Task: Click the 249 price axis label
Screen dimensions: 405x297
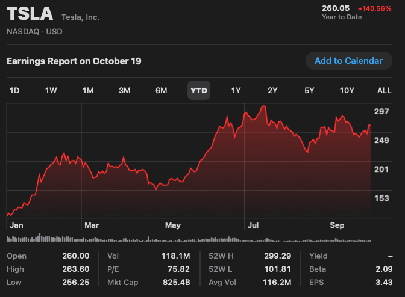Action: tap(381, 141)
